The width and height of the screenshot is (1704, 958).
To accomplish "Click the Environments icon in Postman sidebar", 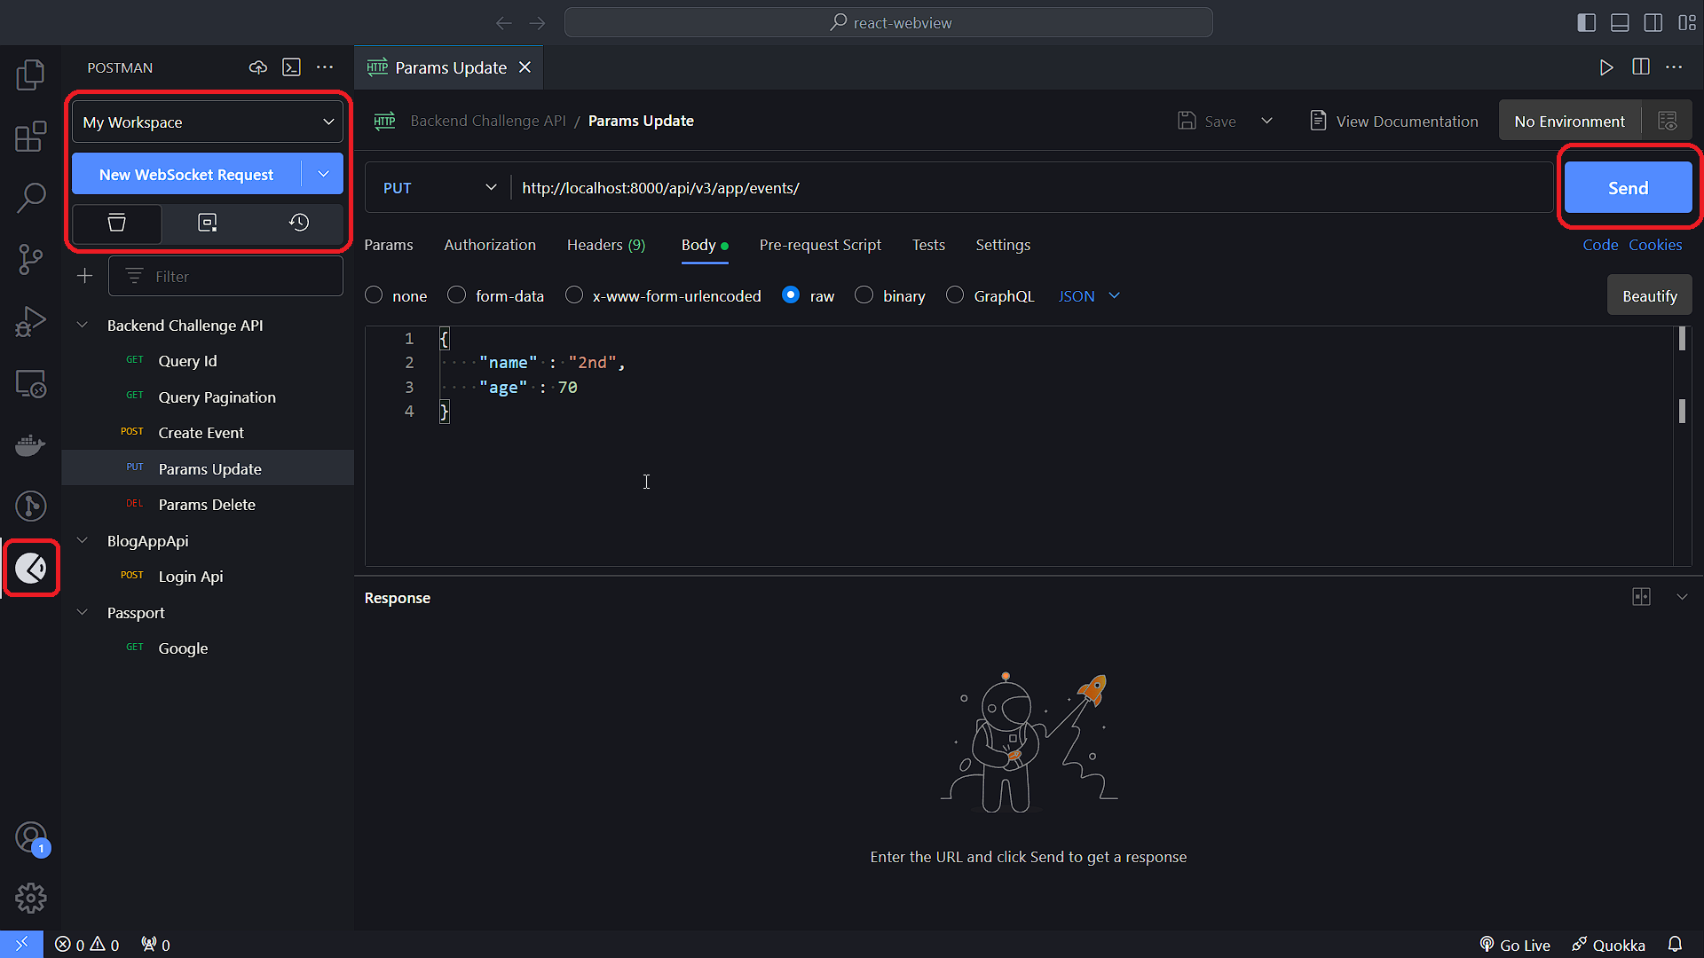I will 208,223.
